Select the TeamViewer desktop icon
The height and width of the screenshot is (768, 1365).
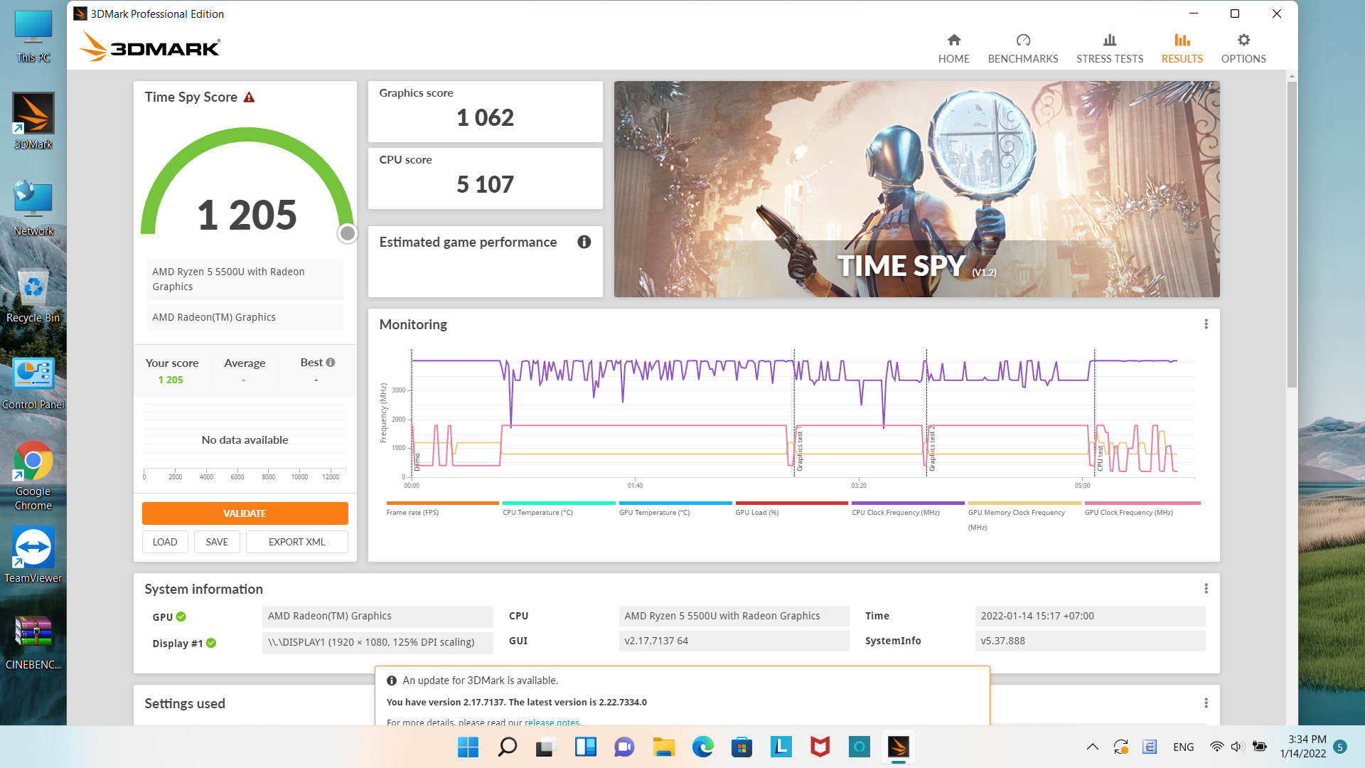click(33, 555)
